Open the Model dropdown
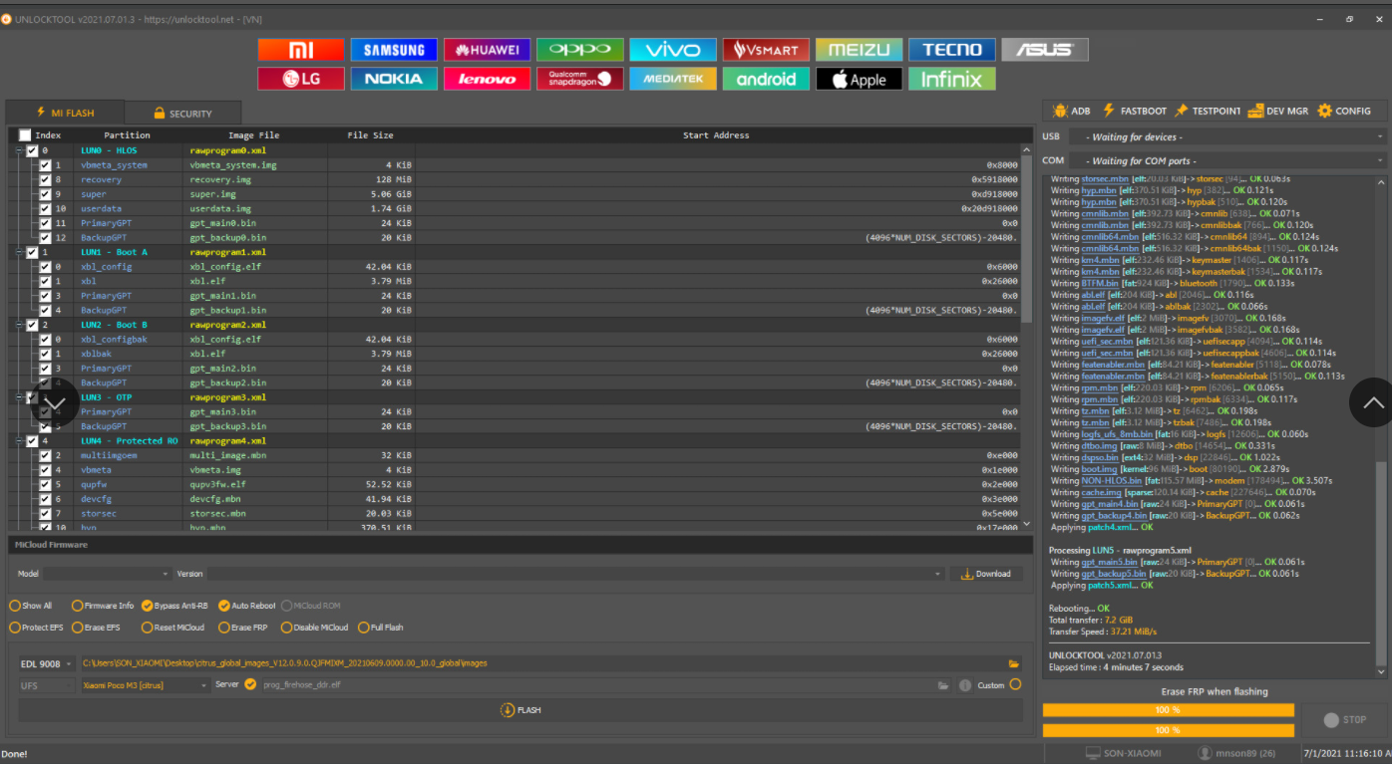This screenshot has height=764, width=1392. click(107, 574)
